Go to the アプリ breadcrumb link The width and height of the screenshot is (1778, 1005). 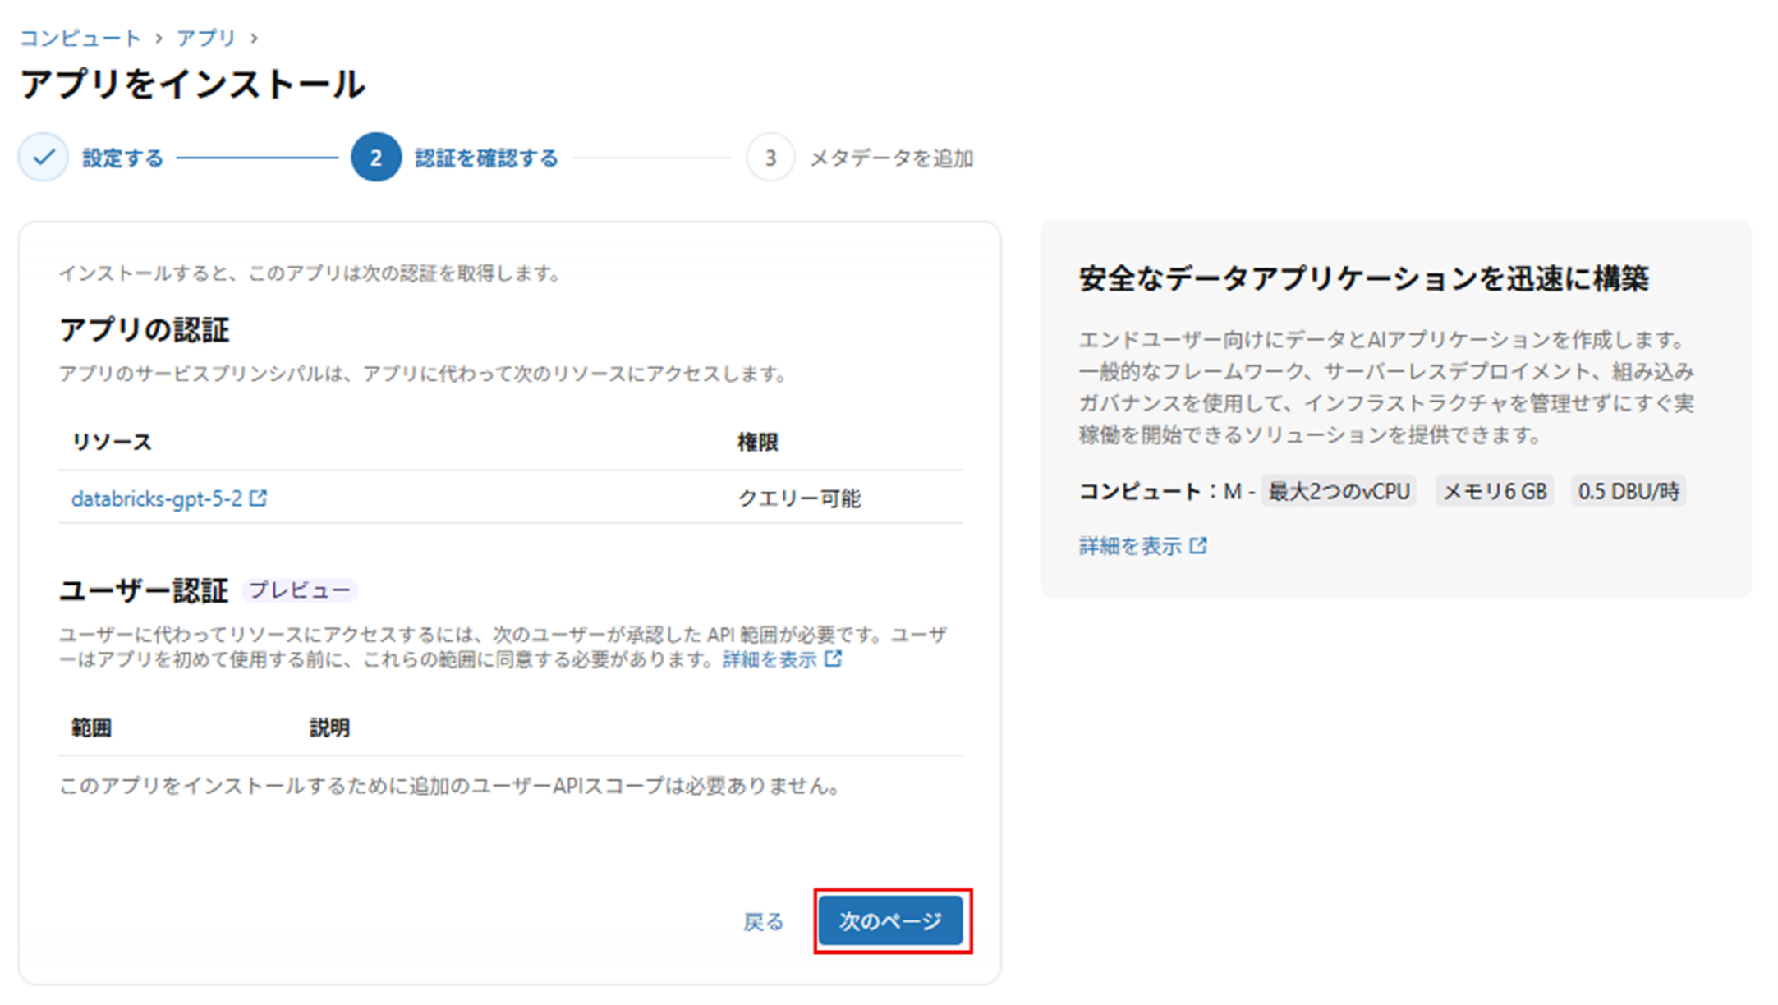(x=205, y=39)
